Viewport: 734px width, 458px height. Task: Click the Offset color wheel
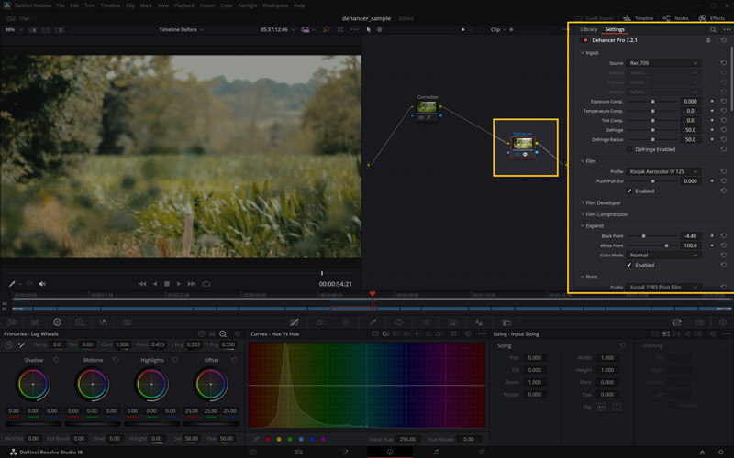pyautogui.click(x=211, y=384)
